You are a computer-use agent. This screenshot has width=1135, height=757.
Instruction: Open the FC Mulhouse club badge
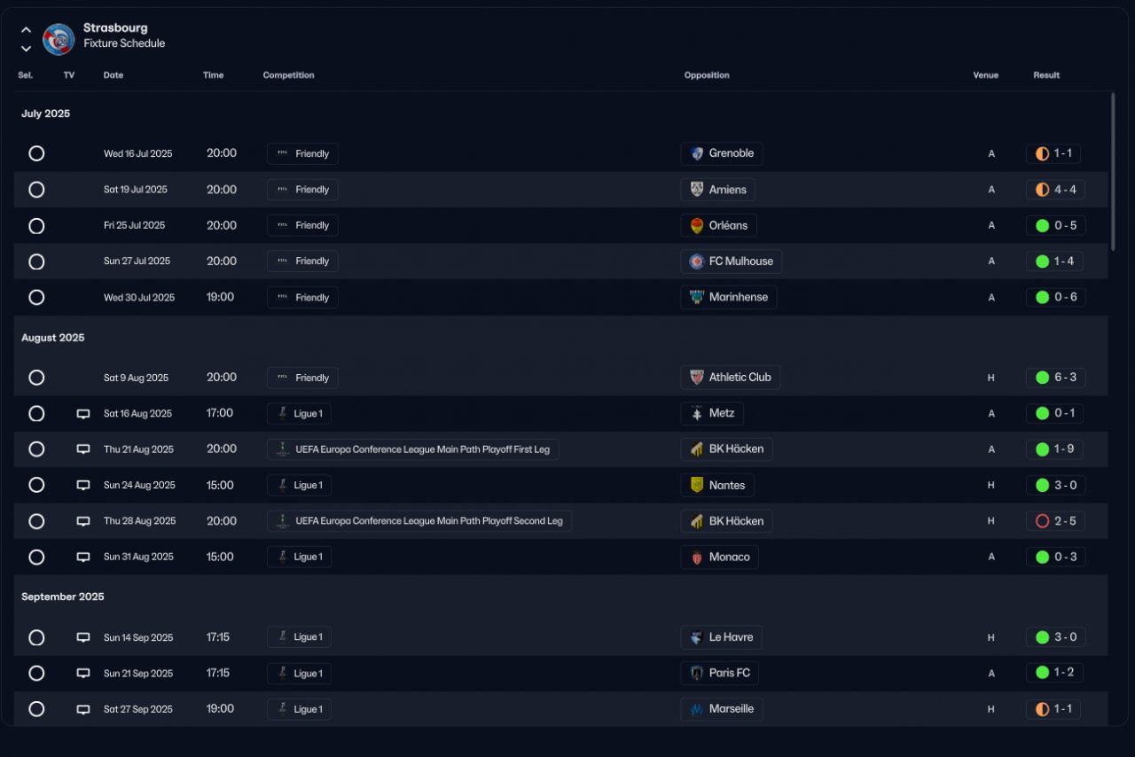pyautogui.click(x=697, y=261)
